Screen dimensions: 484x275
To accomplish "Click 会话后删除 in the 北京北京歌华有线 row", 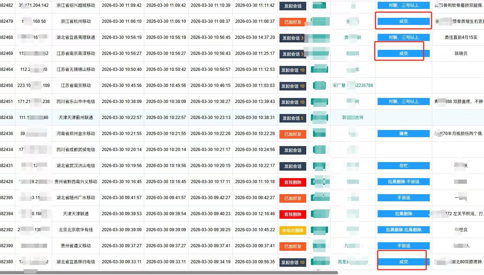I will pos(292,230).
